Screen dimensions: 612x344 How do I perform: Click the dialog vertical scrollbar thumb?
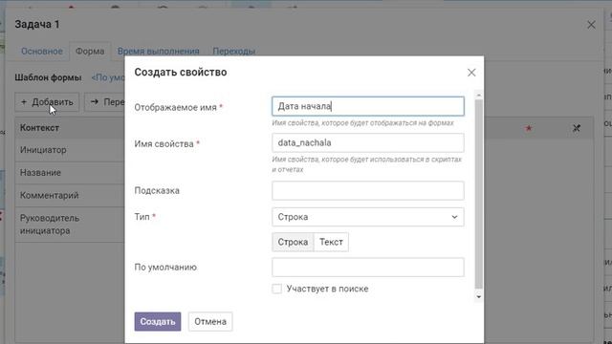[x=478, y=194]
